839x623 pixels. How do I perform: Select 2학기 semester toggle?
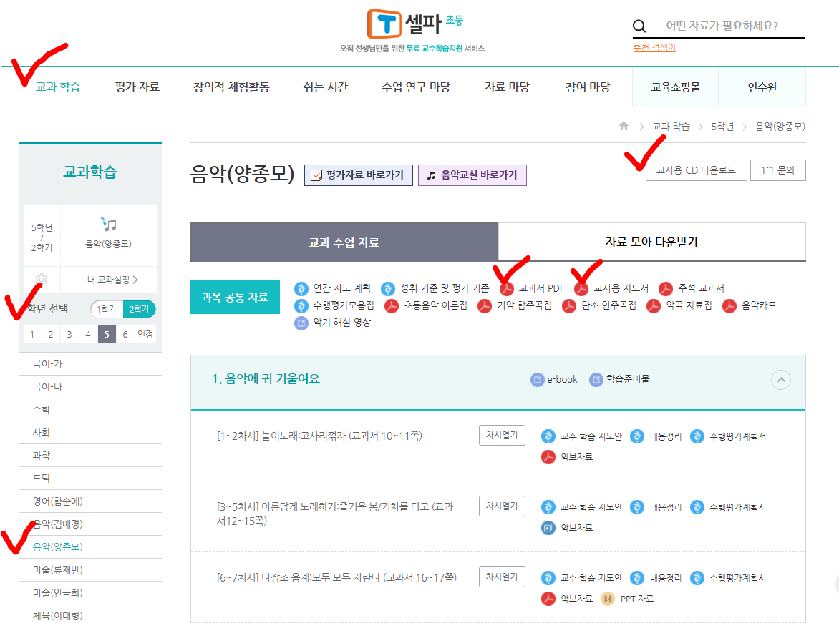[139, 309]
